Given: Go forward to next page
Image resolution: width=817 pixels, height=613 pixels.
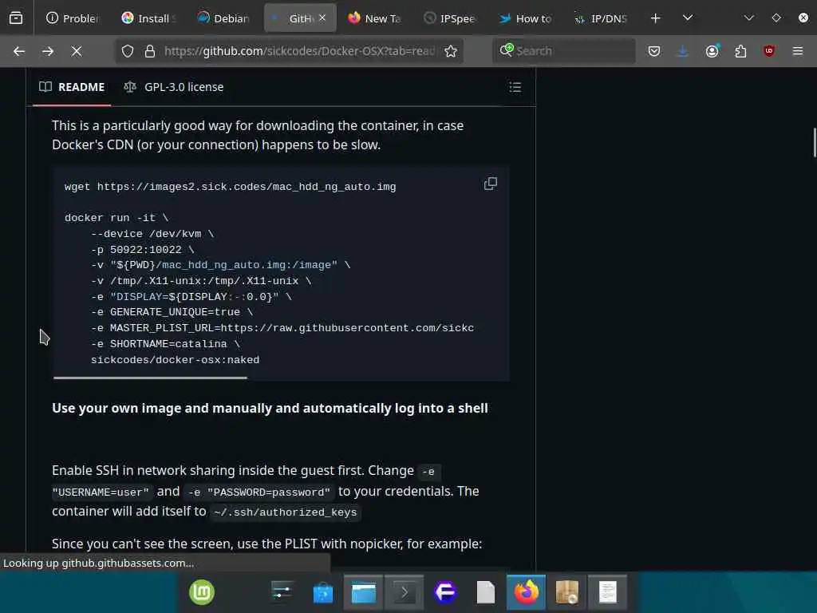Looking at the screenshot, I should pyautogui.click(x=48, y=51).
